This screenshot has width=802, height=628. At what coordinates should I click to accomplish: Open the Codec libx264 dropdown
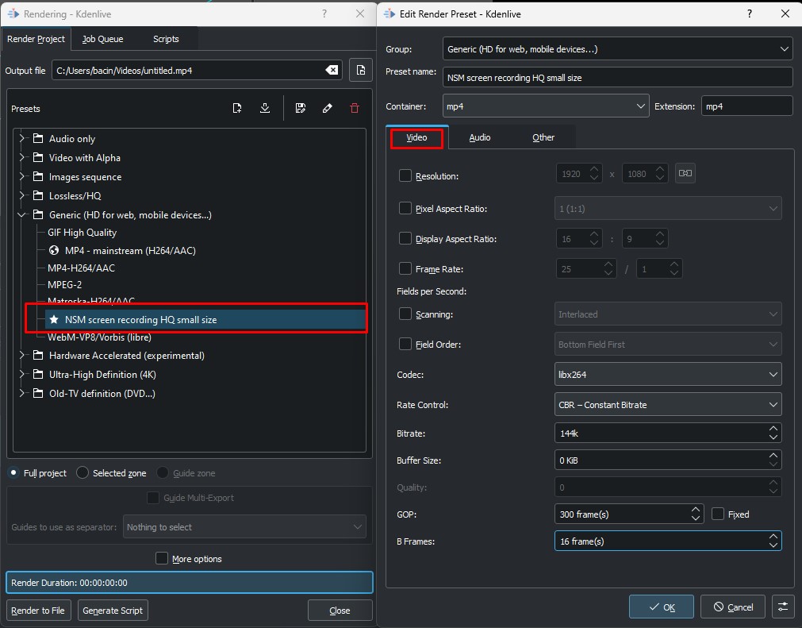click(668, 374)
